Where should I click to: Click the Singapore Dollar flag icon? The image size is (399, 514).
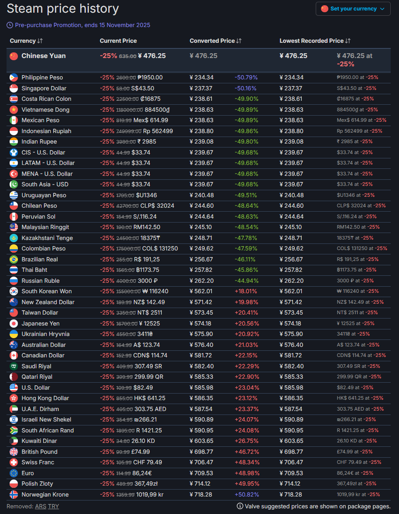(14, 89)
